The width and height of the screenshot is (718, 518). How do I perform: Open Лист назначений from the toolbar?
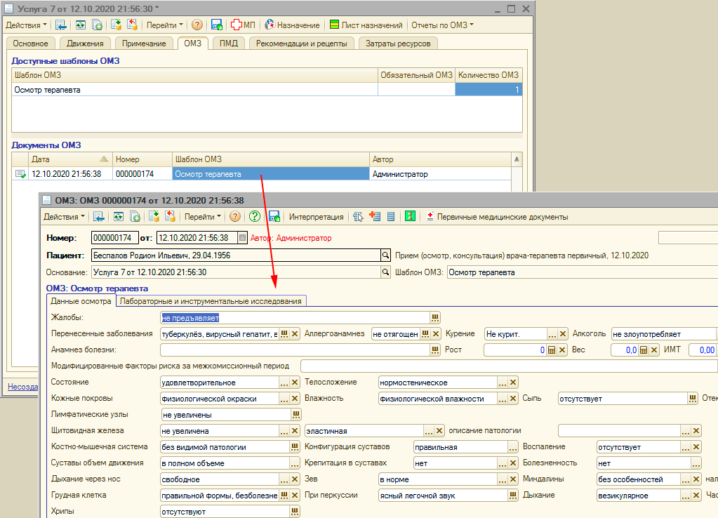point(366,25)
